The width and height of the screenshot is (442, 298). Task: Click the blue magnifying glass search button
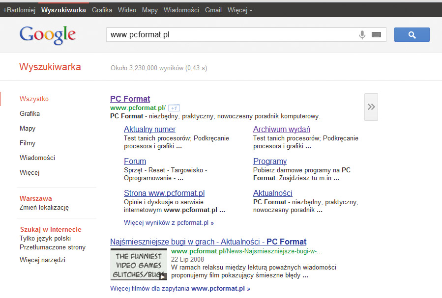pyautogui.click(x=412, y=34)
